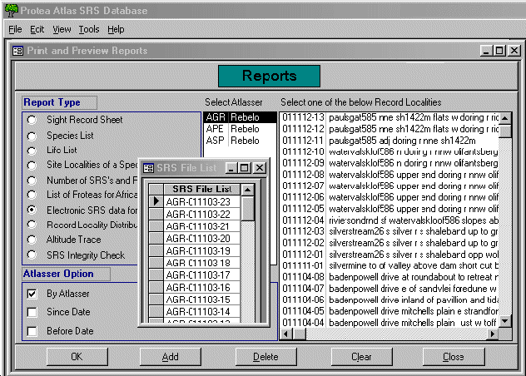Click the localities horizontal scrollbar thumb
526x376 pixels.
point(299,334)
